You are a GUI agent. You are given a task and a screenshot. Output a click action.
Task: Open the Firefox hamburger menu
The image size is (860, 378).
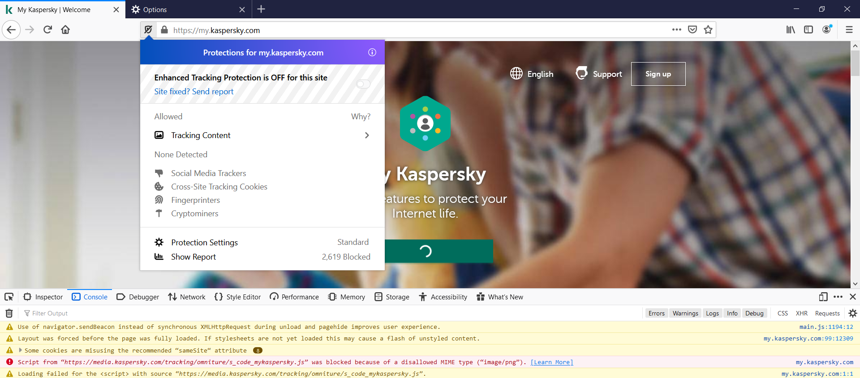pos(849,30)
